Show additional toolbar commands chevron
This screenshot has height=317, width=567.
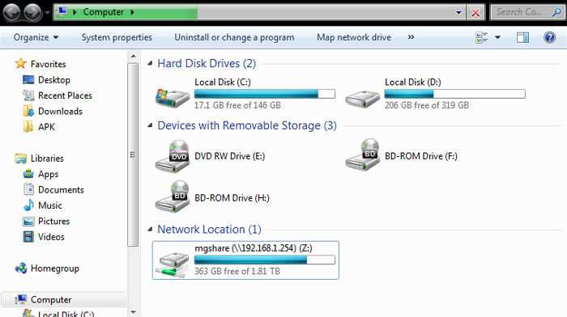click(411, 37)
